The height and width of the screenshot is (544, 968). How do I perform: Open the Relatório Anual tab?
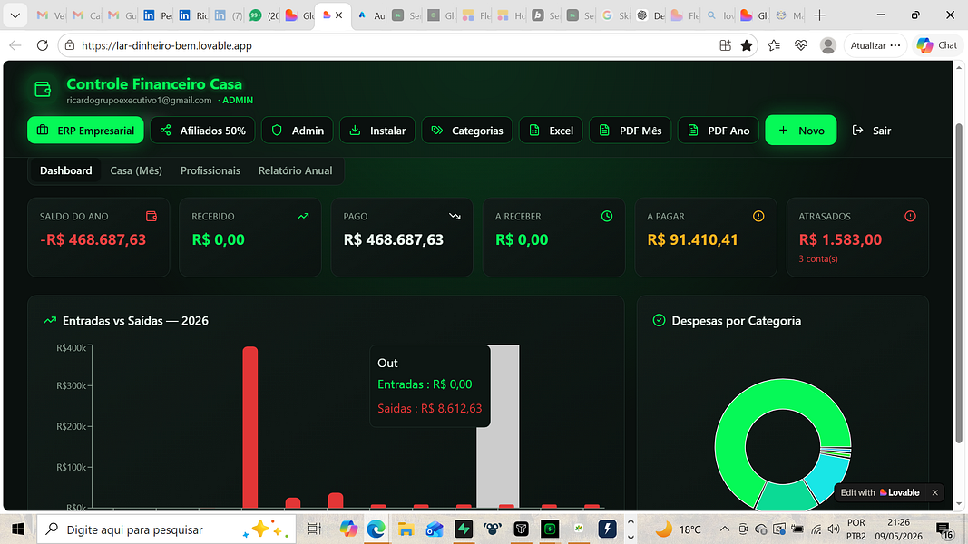(295, 170)
